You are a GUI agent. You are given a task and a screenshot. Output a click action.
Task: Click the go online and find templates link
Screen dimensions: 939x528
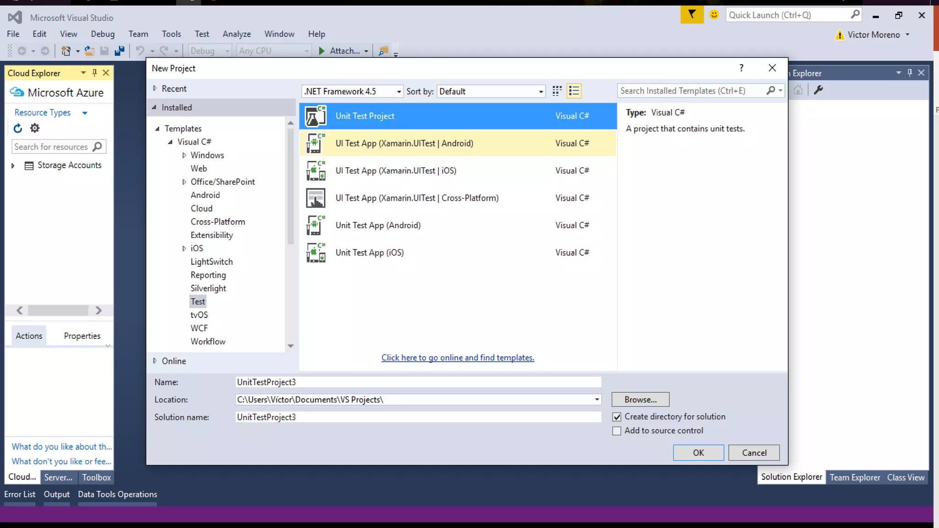pos(458,357)
